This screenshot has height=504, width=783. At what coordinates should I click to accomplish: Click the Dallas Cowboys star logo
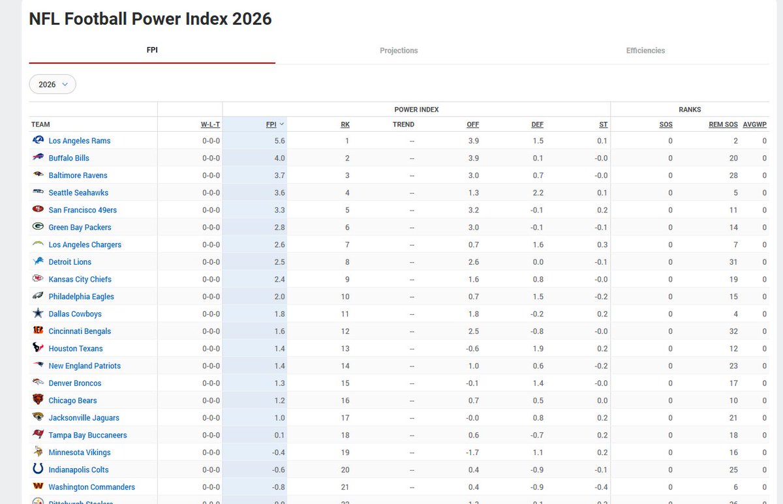38,314
